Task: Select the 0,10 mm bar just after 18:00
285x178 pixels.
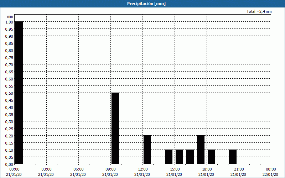Action: pos(211,157)
